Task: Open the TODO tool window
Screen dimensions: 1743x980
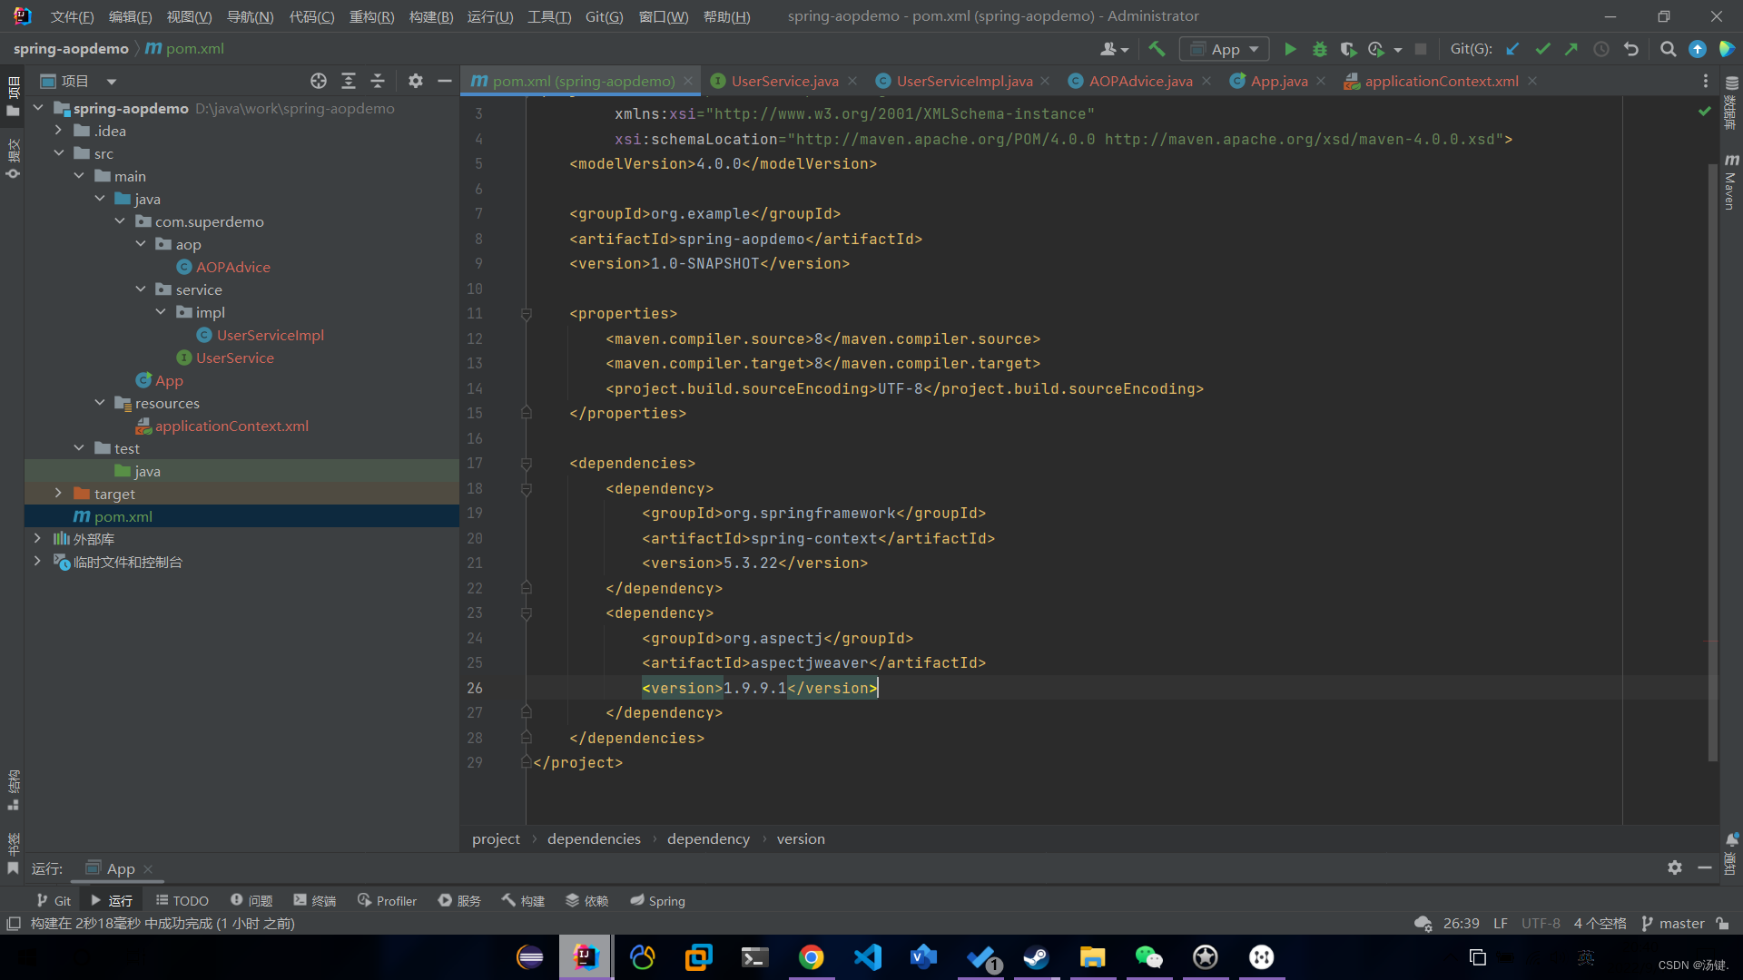Action: tap(182, 900)
